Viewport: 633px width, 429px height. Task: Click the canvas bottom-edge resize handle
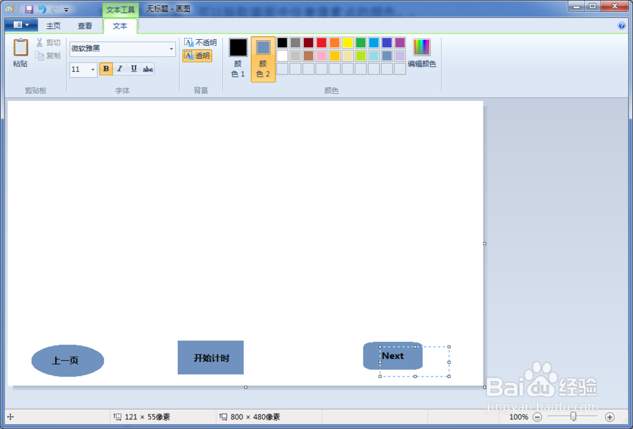246,387
